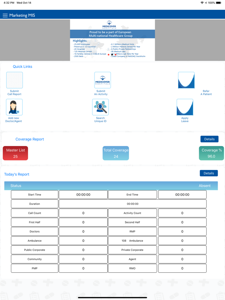Select the Duration label cell
This screenshot has height=300, width=225.
35,204
